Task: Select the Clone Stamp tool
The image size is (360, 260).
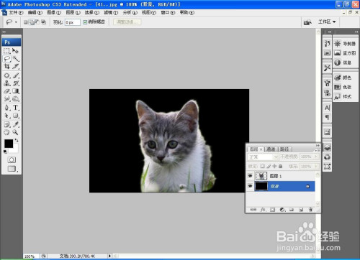Action: point(7,83)
